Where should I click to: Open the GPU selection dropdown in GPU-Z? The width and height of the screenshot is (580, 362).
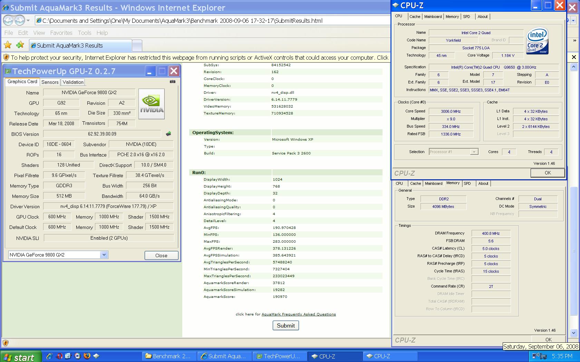click(x=104, y=255)
